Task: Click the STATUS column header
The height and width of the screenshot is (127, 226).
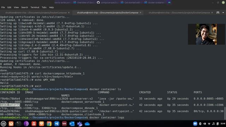Action: point(172,92)
